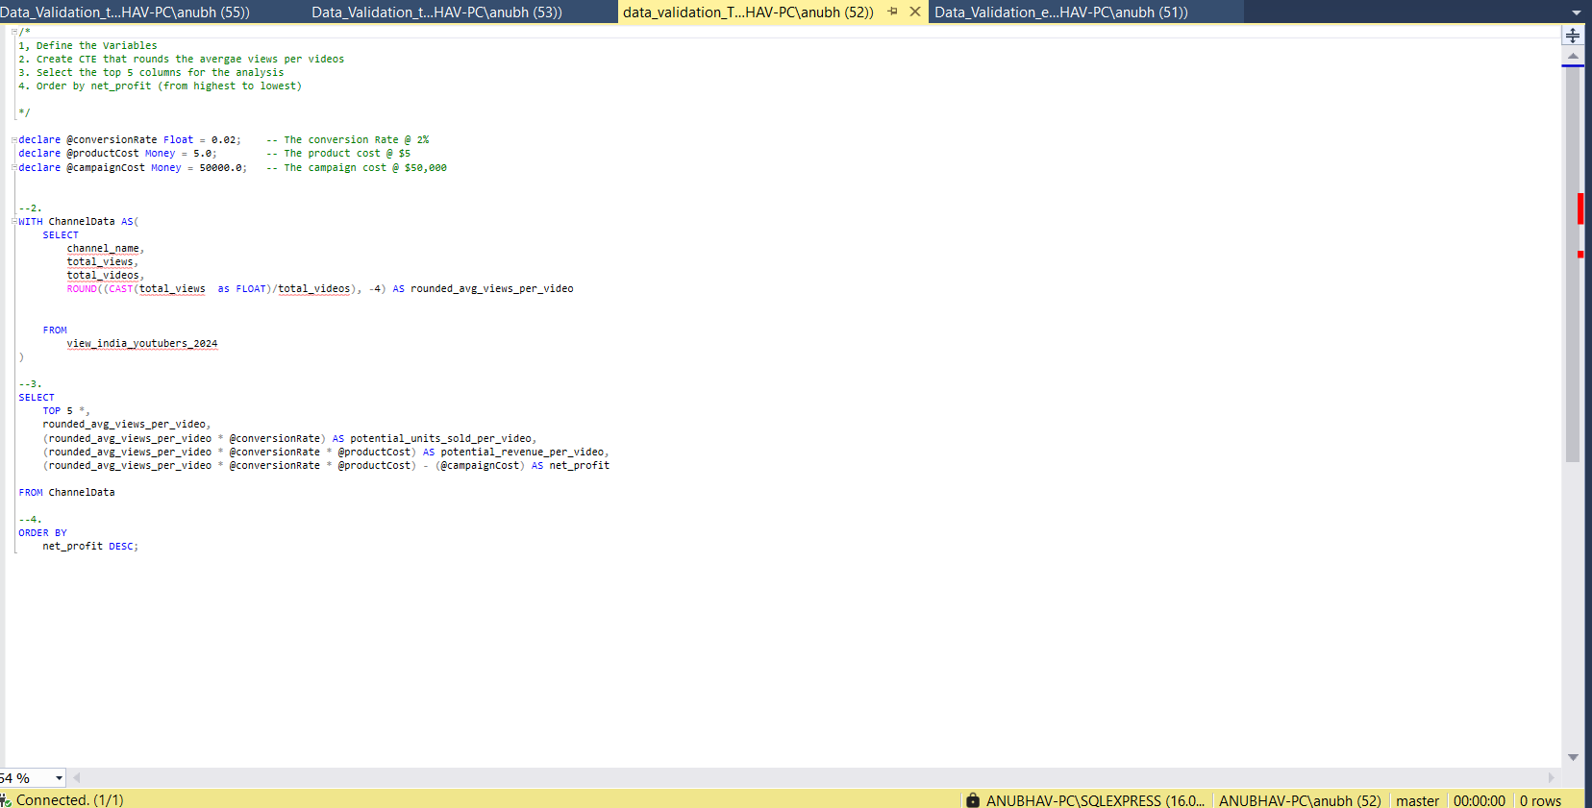Click the lock icon in status bar
Viewport: 1592px width, 808px height.
(x=973, y=800)
